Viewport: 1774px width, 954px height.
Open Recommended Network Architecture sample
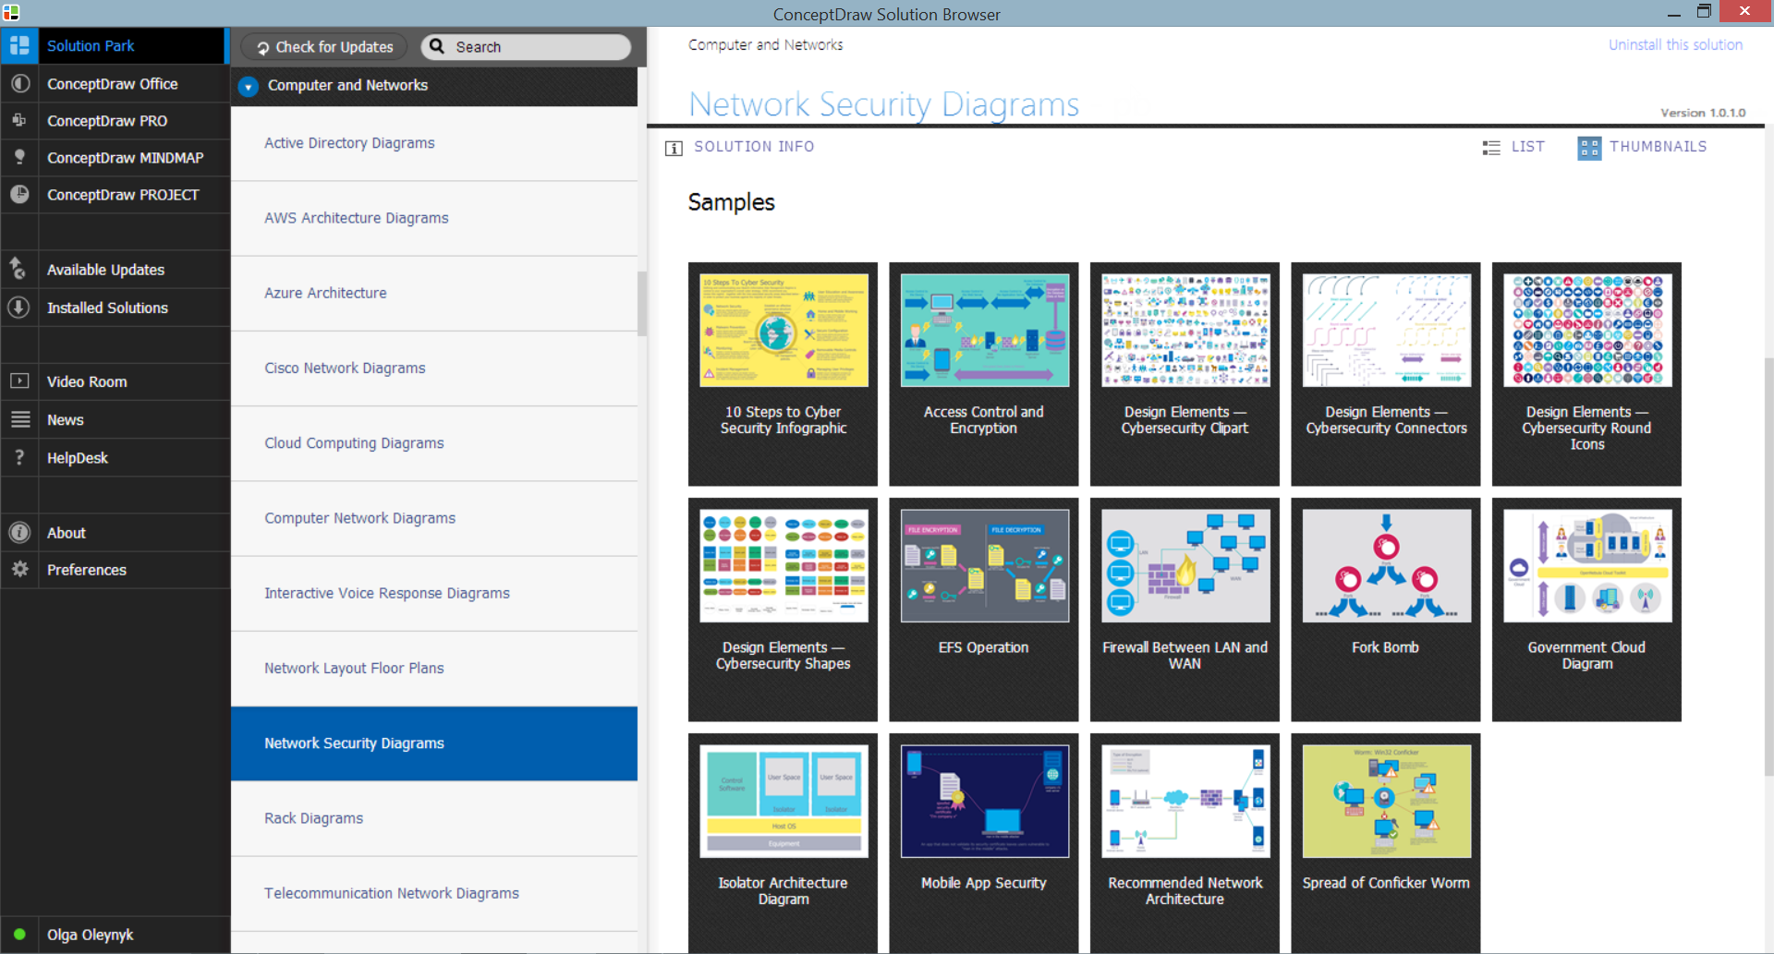click(1185, 843)
